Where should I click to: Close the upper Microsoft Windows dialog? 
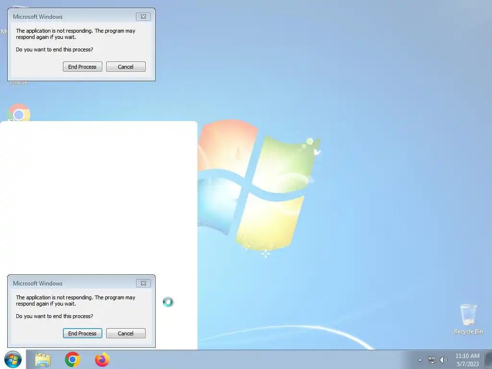click(143, 17)
